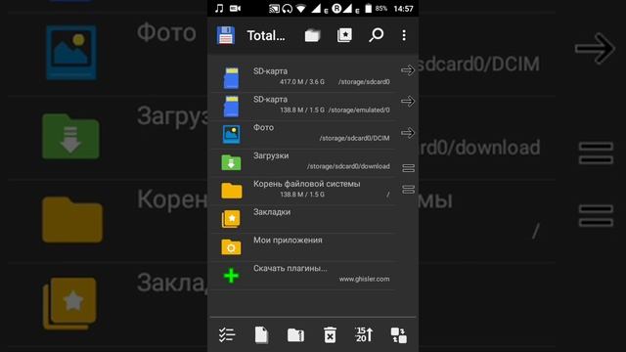
Task: Select the www.ghisler.com text
Action: click(x=365, y=279)
